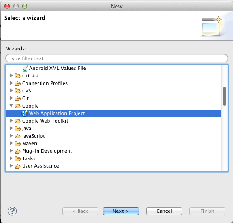Click the Android XML Values File icon
Viewport: 233px width, 223px height.
(x=25, y=68)
